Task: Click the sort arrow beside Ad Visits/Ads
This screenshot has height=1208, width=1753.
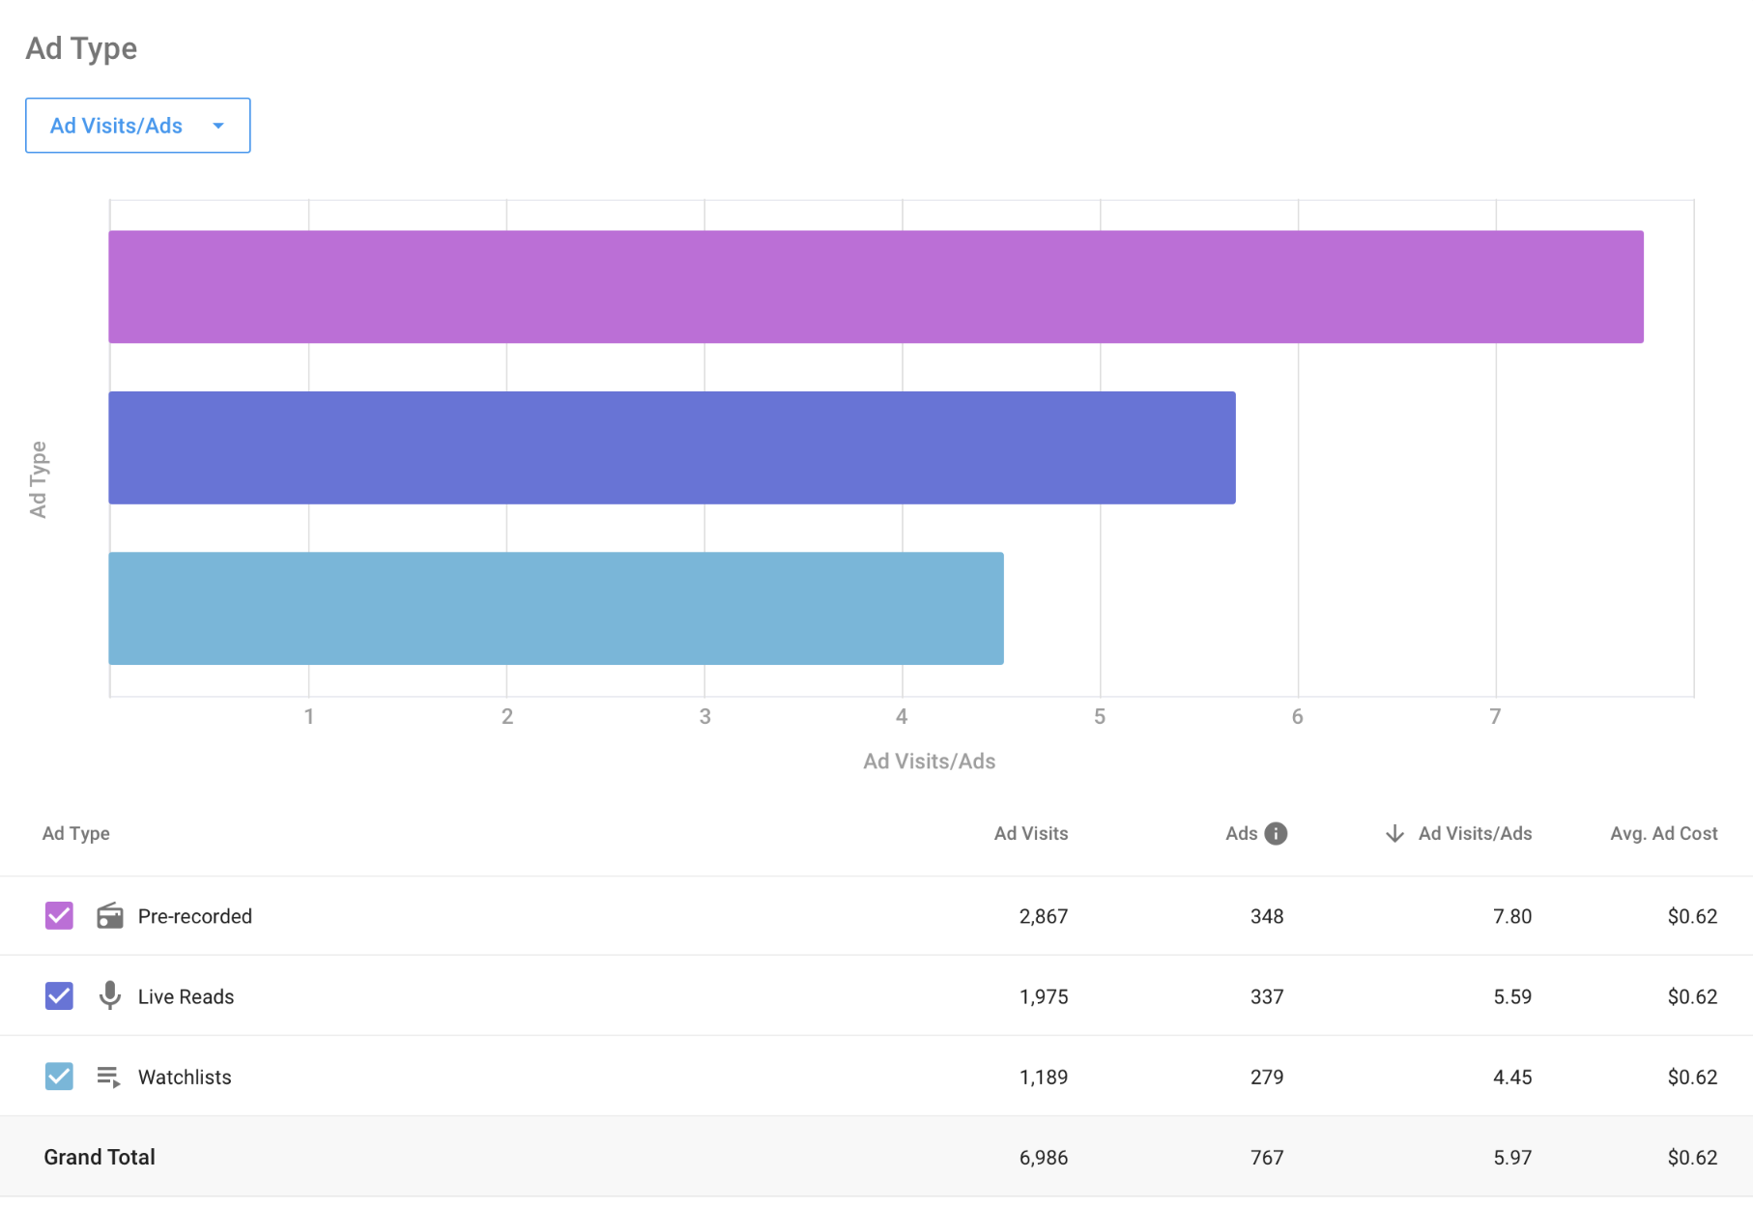Action: [x=1394, y=833]
